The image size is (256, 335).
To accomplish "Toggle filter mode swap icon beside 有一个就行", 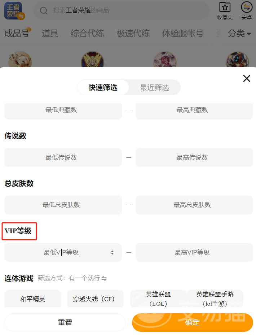I will point(104,278).
